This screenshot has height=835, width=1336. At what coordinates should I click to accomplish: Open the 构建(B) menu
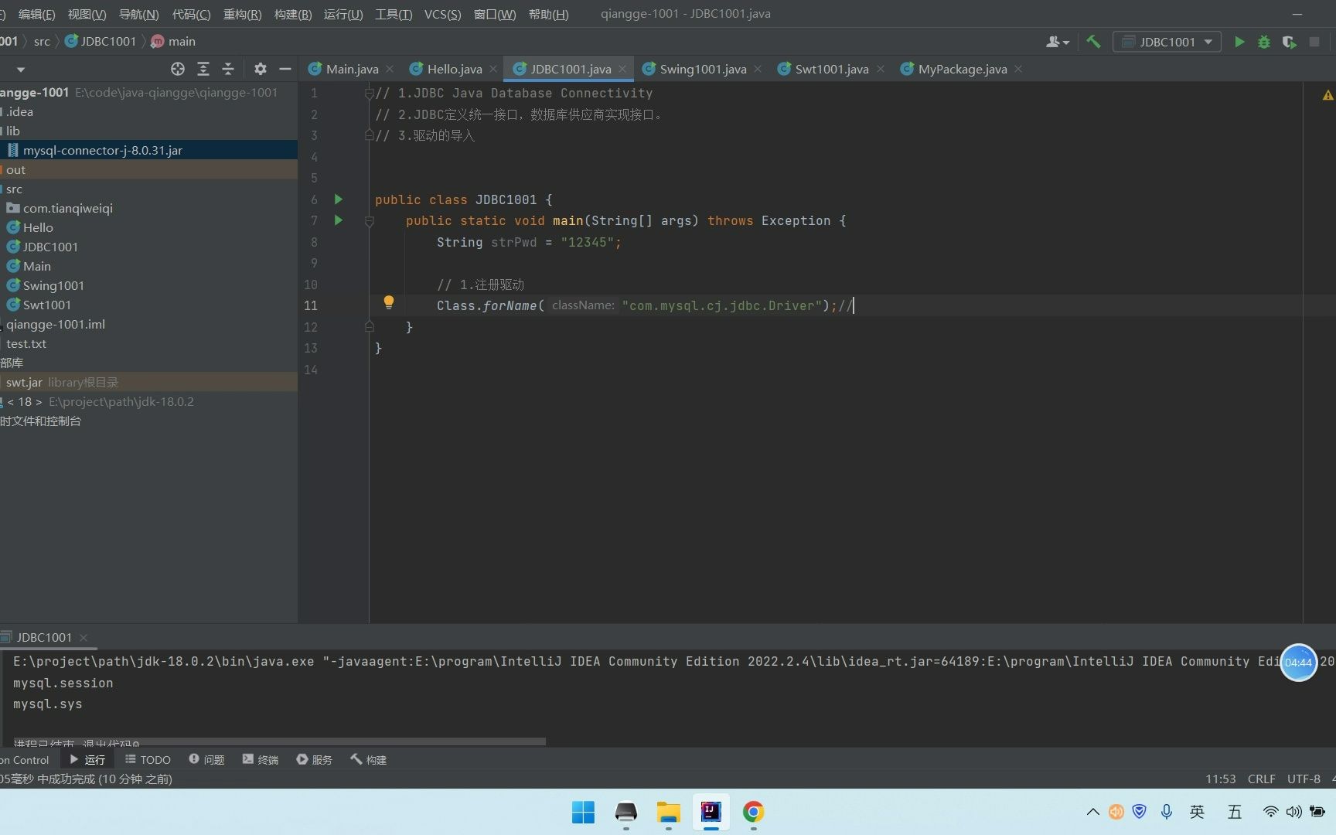[x=293, y=14]
